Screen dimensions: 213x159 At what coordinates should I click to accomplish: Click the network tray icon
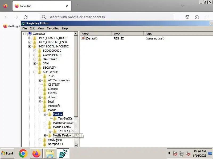coord(181,153)
